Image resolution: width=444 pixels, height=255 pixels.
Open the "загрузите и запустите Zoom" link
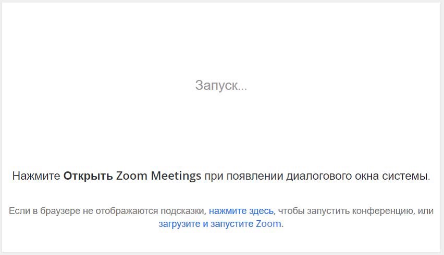tap(220, 224)
